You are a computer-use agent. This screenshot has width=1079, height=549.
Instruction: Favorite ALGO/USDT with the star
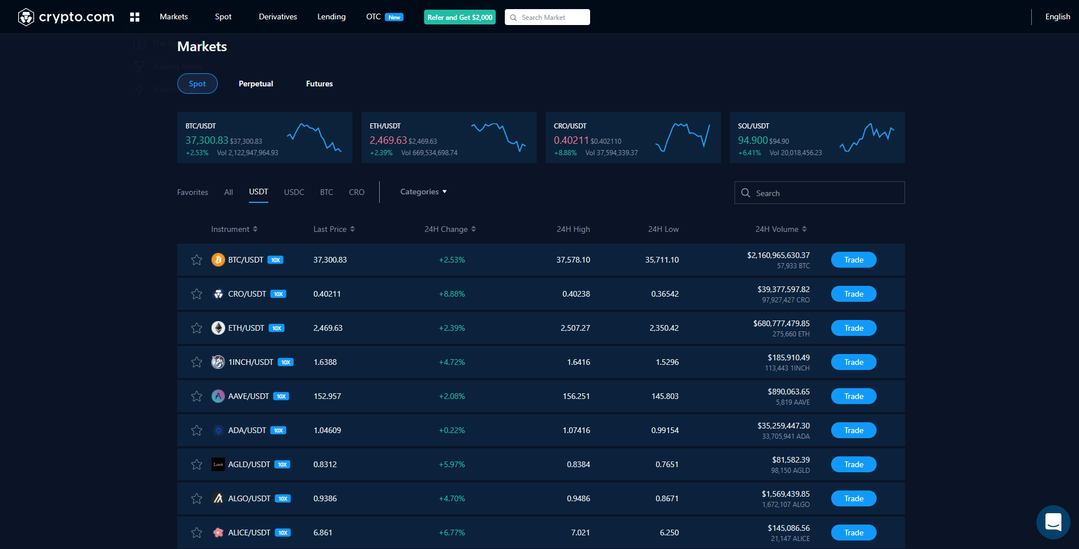click(x=197, y=498)
